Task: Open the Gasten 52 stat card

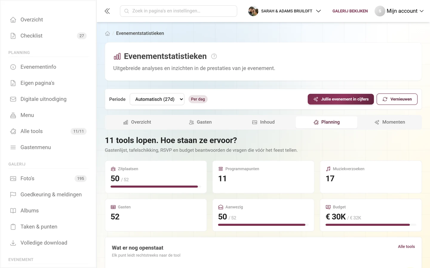Action: coord(156,215)
